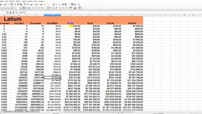The height and width of the screenshot is (114, 202).
Task: Toggle Italic formatting
Action: pyautogui.click(x=27, y=8)
